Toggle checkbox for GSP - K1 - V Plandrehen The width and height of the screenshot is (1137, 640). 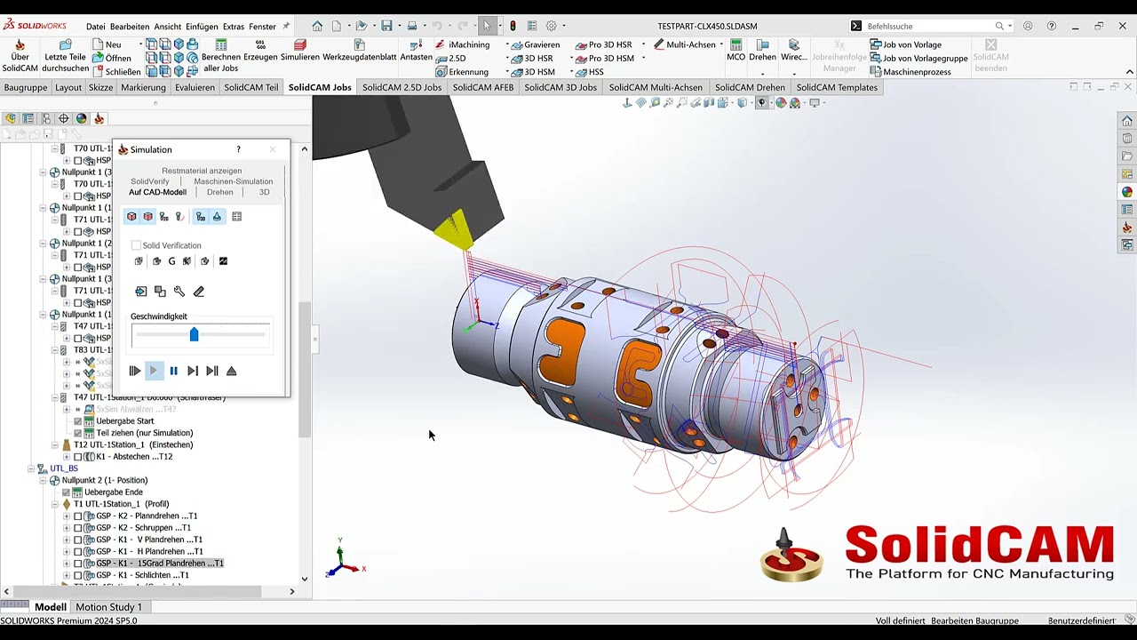tap(77, 540)
